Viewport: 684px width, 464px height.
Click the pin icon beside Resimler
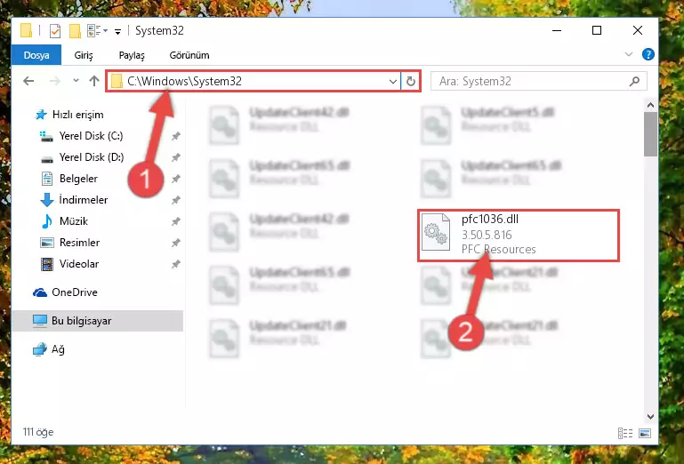(176, 243)
